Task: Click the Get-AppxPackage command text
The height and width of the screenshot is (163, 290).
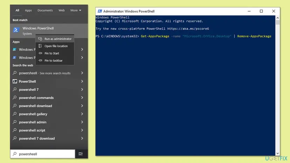Action: [155, 36]
